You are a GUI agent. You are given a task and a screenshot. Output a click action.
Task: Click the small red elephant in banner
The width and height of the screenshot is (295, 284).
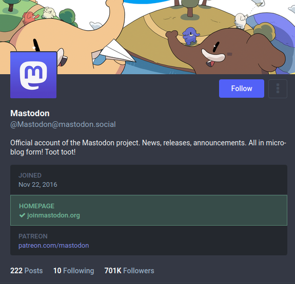30,17
